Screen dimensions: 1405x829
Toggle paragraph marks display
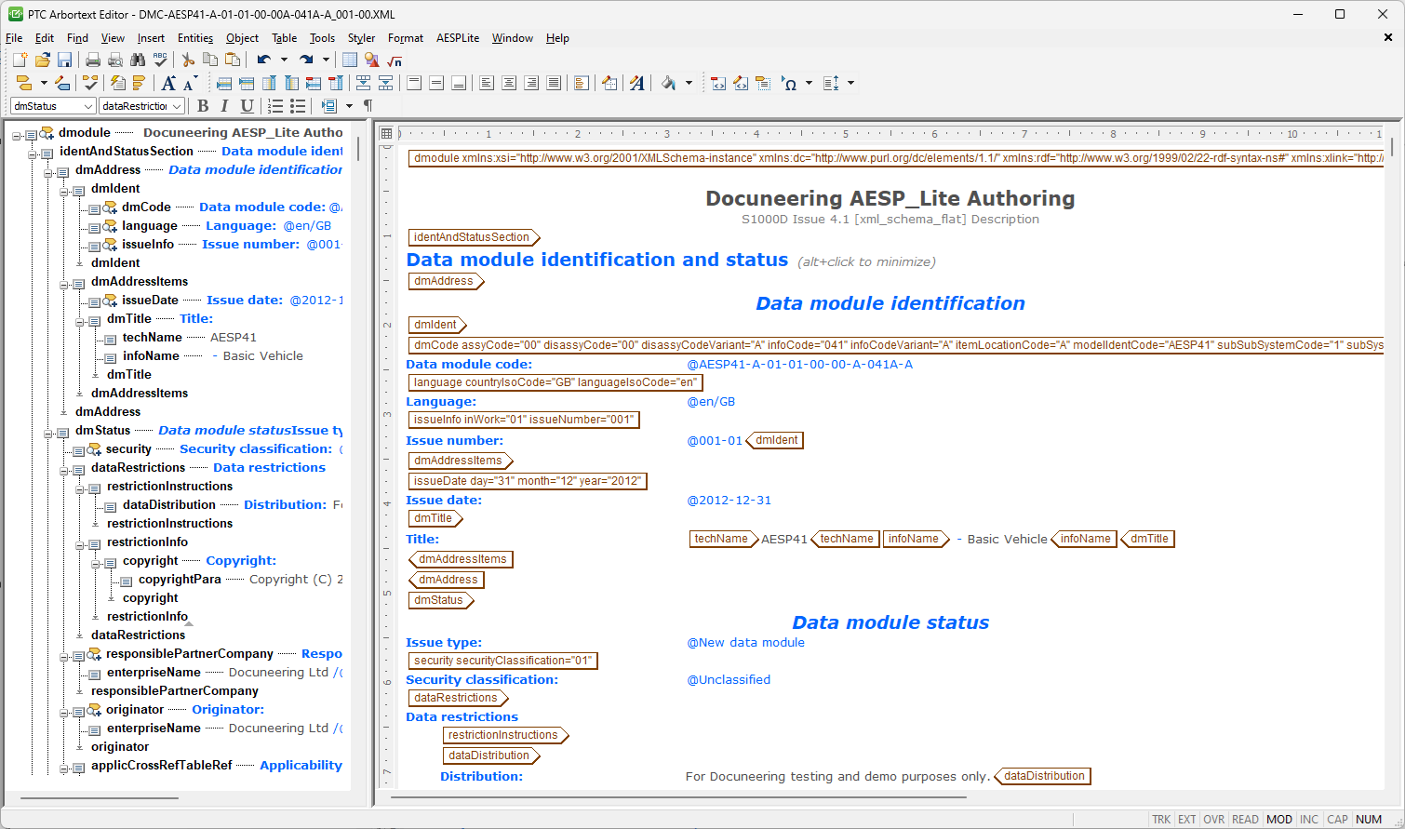click(368, 106)
